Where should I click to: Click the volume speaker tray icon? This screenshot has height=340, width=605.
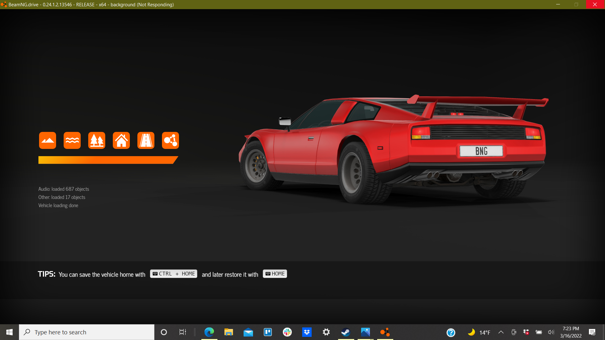pos(551,332)
